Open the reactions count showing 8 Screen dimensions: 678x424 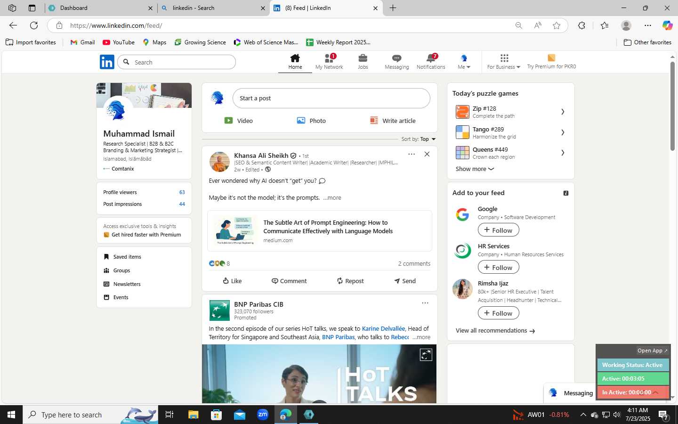tap(219, 263)
